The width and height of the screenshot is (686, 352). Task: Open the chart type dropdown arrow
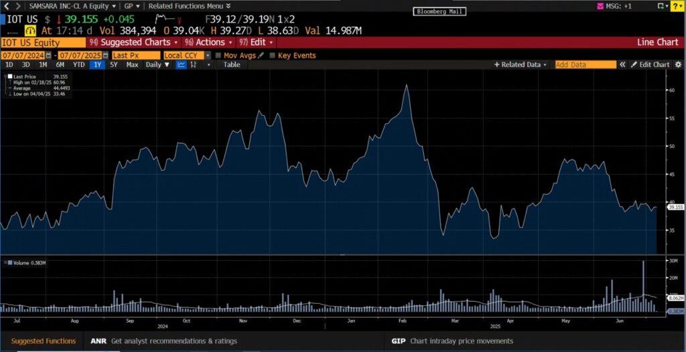click(209, 65)
